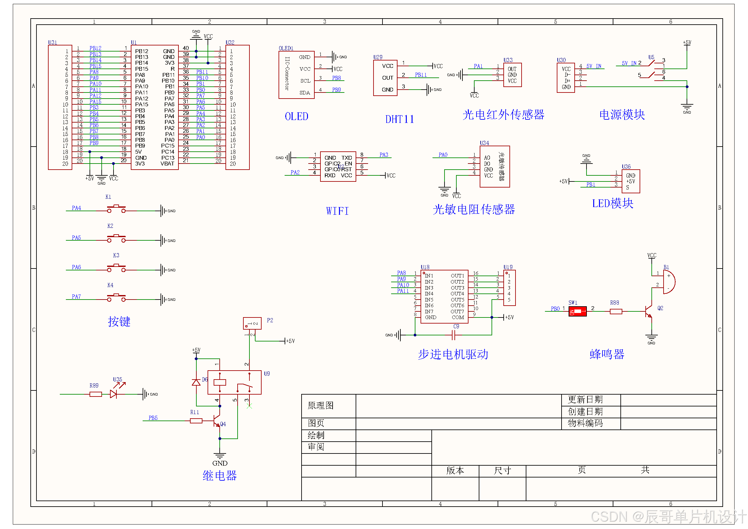Click the K1 push-button switch symbol

(116, 209)
